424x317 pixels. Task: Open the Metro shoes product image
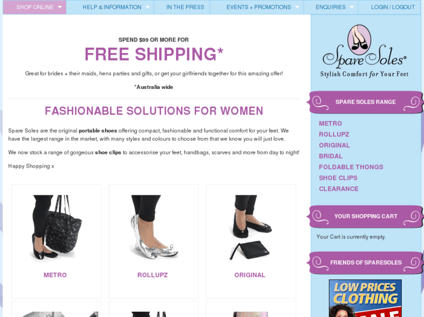tap(56, 227)
